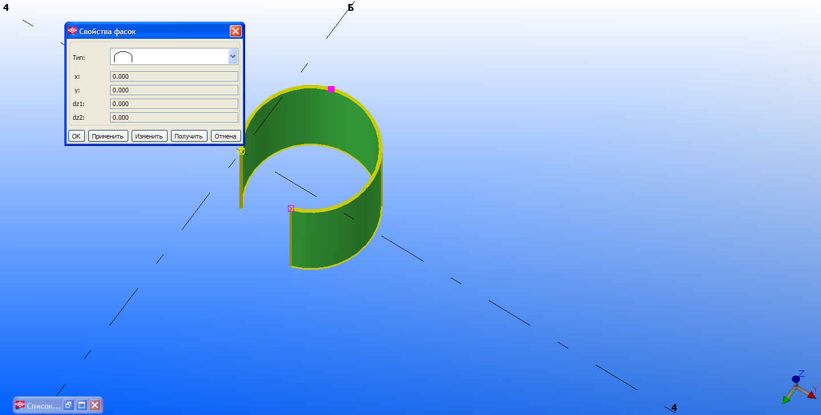
Task: Click the Изменить button
Action: point(149,136)
